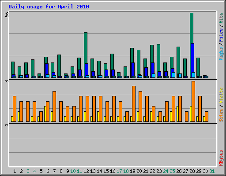Click the cyan pages bar for day 25

click(173, 75)
